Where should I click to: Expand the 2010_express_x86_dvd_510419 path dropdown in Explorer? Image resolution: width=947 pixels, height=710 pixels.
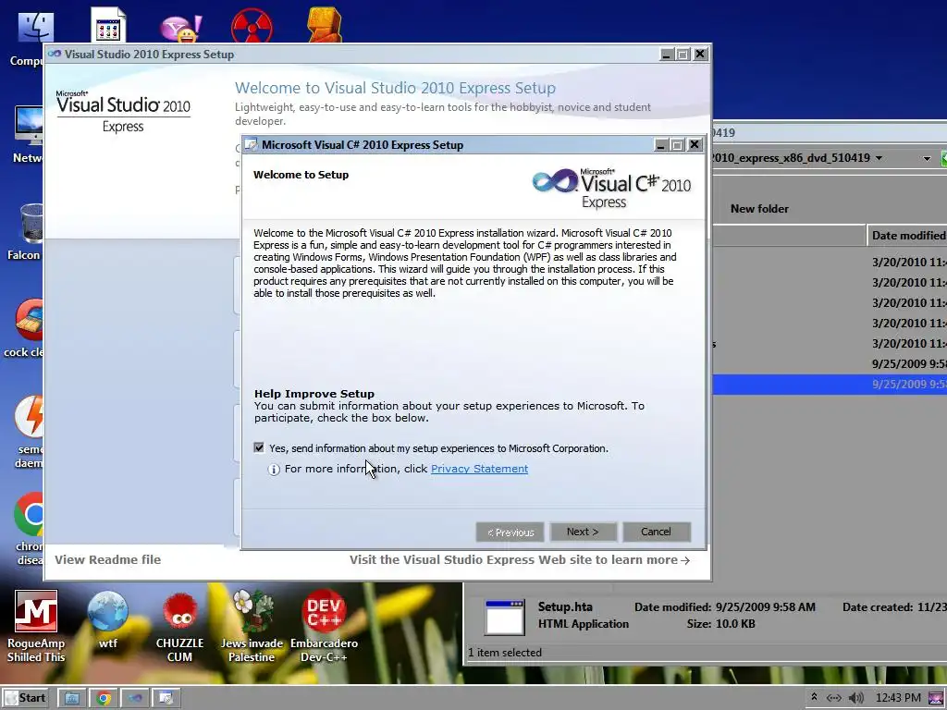click(879, 158)
